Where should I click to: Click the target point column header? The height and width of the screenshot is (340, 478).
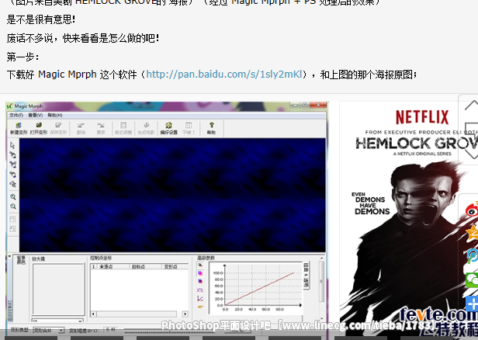(x=146, y=266)
